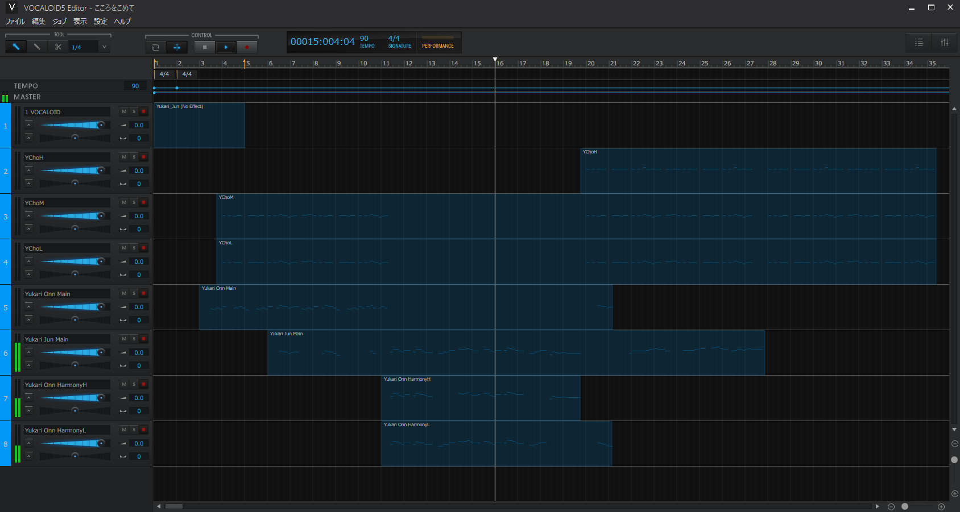This screenshot has width=960, height=512.
Task: Solo the YChoM track
Action: [134, 202]
